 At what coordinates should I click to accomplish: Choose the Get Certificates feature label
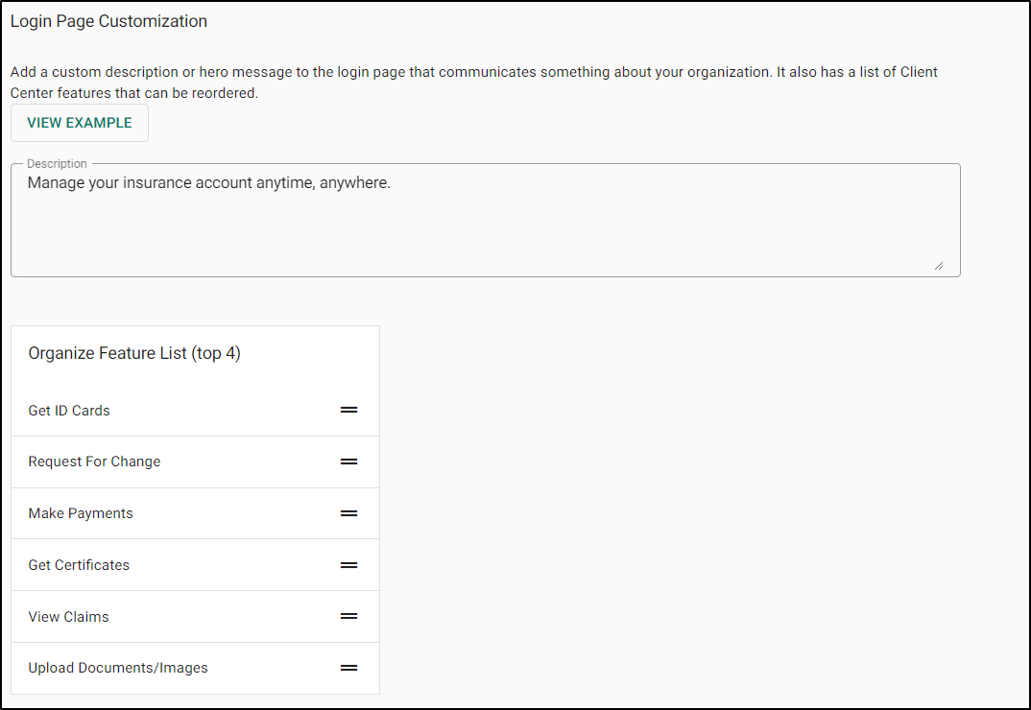[x=79, y=565]
